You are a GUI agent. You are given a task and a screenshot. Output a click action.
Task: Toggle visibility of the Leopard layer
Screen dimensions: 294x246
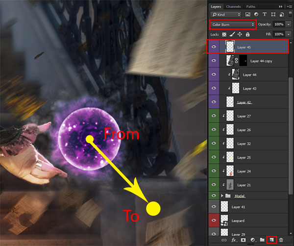pos(213,221)
